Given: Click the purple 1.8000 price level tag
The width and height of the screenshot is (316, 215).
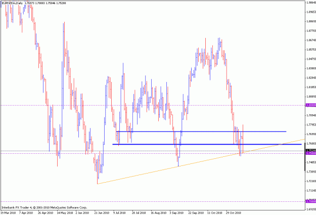Looking at the screenshot, I should point(311,105).
